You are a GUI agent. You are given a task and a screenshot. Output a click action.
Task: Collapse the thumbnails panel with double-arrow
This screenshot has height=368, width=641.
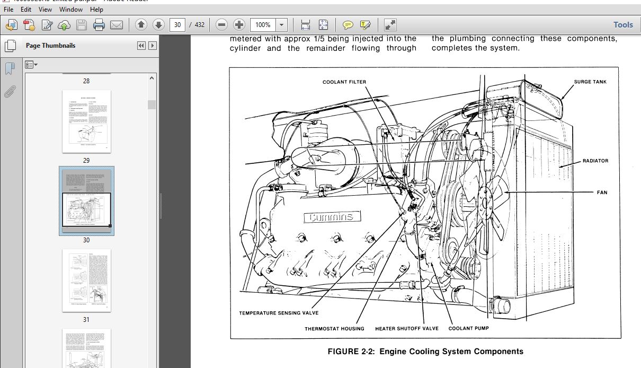point(141,46)
